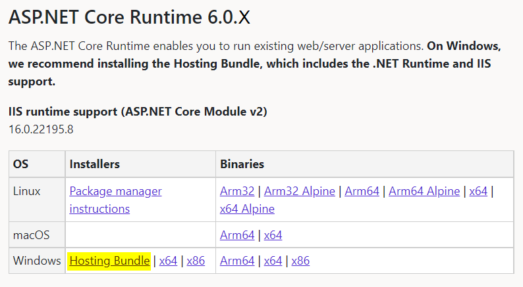Click the ASP.NET Core Runtime 6.0.X heading
Image resolution: width=523 pixels, height=287 pixels.
[129, 17]
